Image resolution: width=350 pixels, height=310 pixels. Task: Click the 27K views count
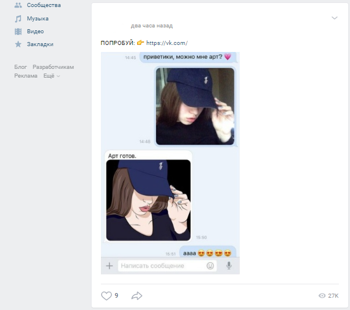[x=333, y=296]
